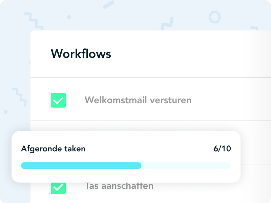Click the zigzag shape left of the circle

point(164,24)
